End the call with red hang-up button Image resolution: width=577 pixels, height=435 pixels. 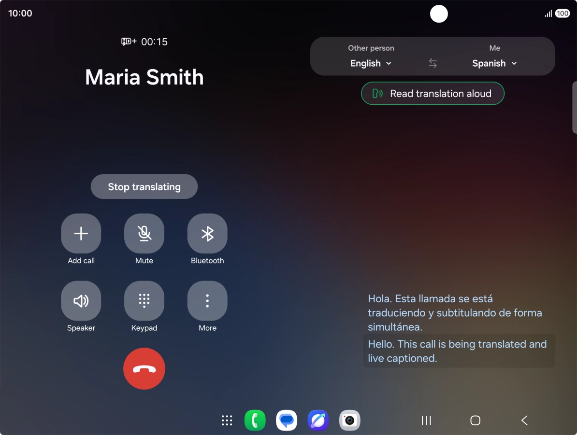(144, 368)
